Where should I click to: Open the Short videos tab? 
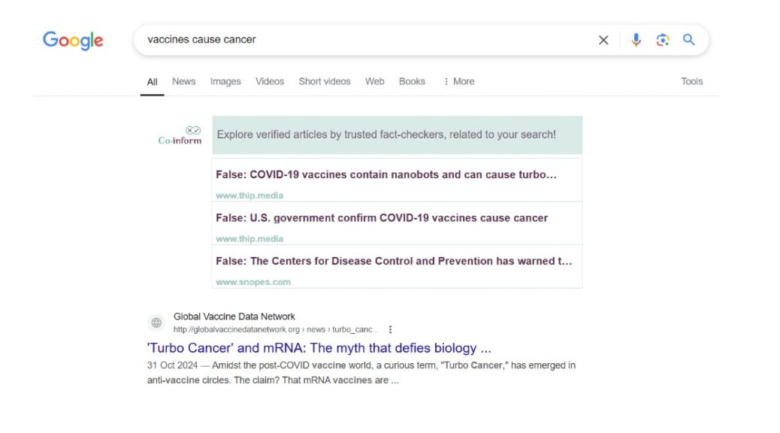point(325,81)
